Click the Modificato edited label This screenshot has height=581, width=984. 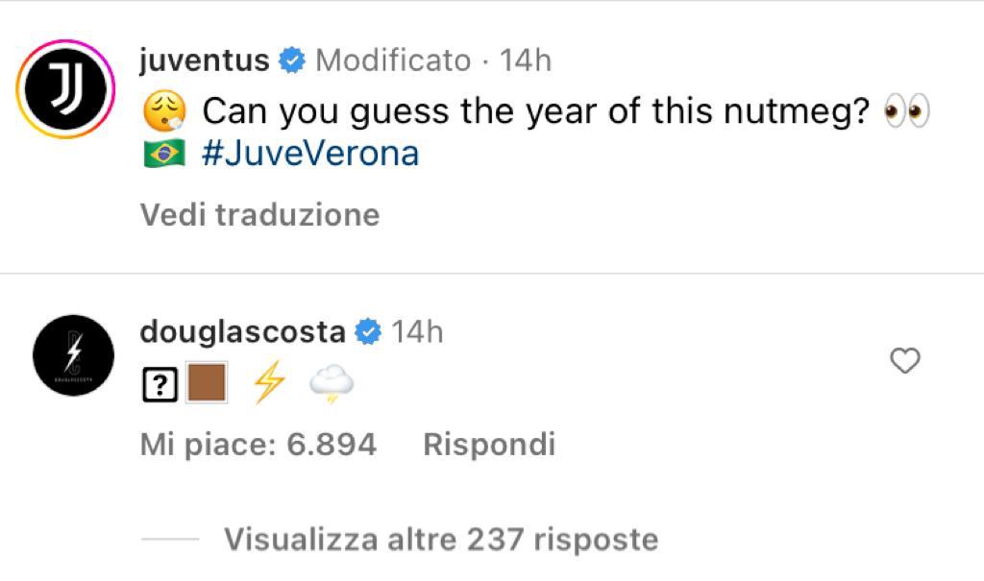point(393,61)
